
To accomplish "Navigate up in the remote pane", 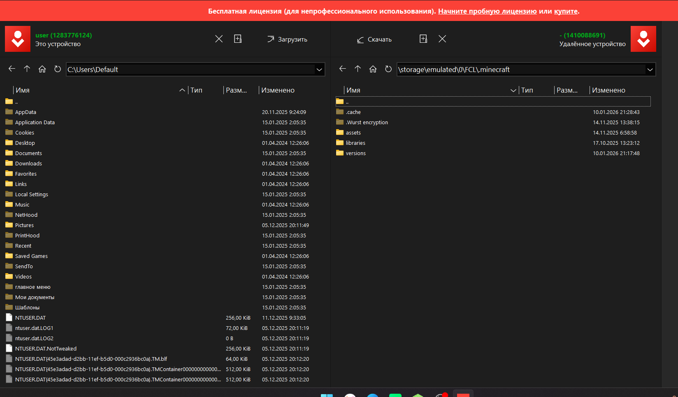I will (x=358, y=69).
